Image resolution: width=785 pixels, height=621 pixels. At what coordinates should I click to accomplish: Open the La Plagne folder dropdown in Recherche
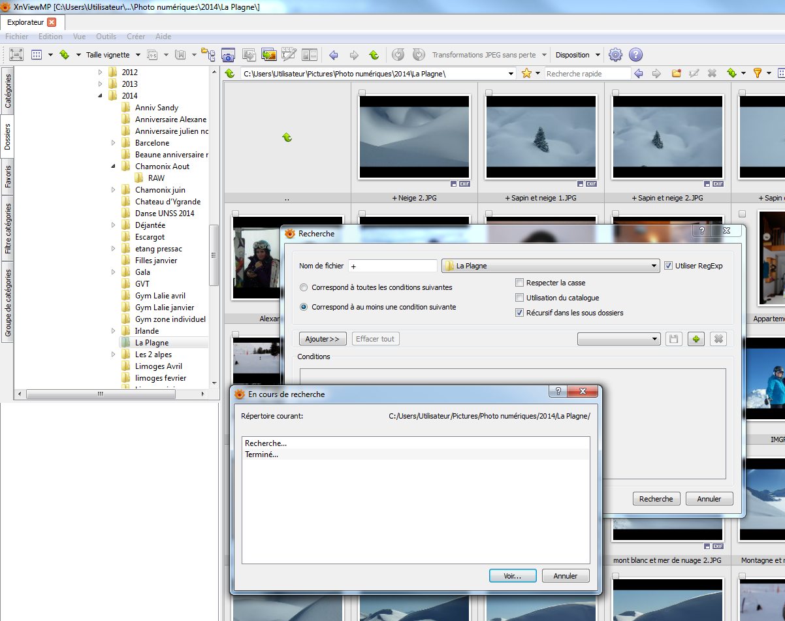[654, 266]
